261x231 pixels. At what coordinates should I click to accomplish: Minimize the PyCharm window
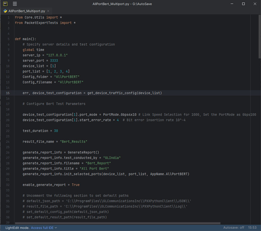[x=232, y=4]
